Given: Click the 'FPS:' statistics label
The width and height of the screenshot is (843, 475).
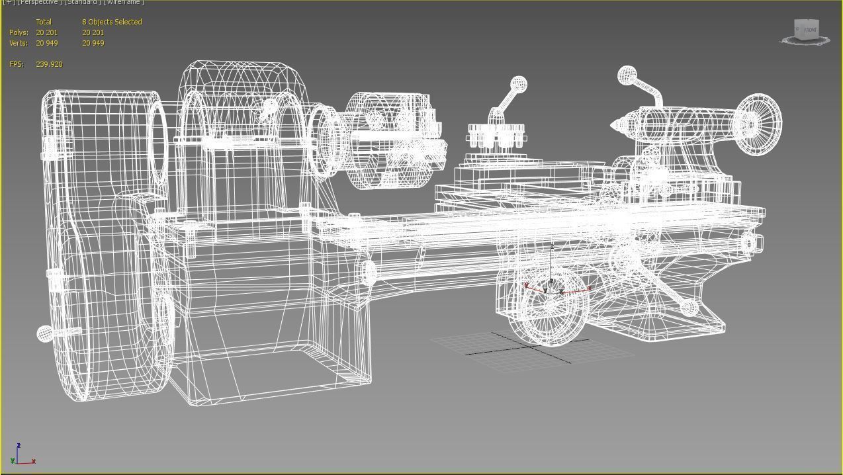Looking at the screenshot, I should [17, 64].
